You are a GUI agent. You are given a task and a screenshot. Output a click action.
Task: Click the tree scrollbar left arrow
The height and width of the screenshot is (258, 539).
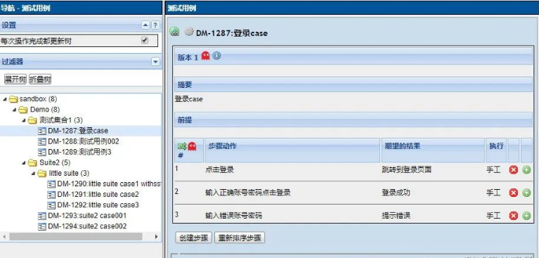[x=4, y=237]
